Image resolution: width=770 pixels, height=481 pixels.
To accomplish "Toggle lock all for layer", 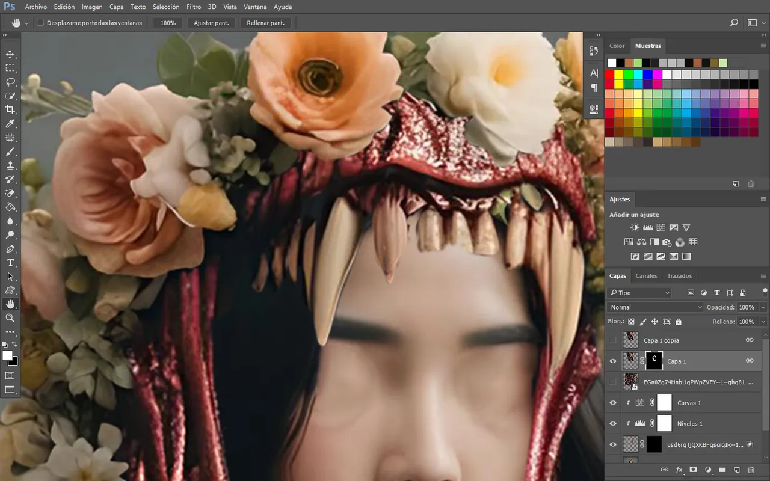I will click(679, 322).
